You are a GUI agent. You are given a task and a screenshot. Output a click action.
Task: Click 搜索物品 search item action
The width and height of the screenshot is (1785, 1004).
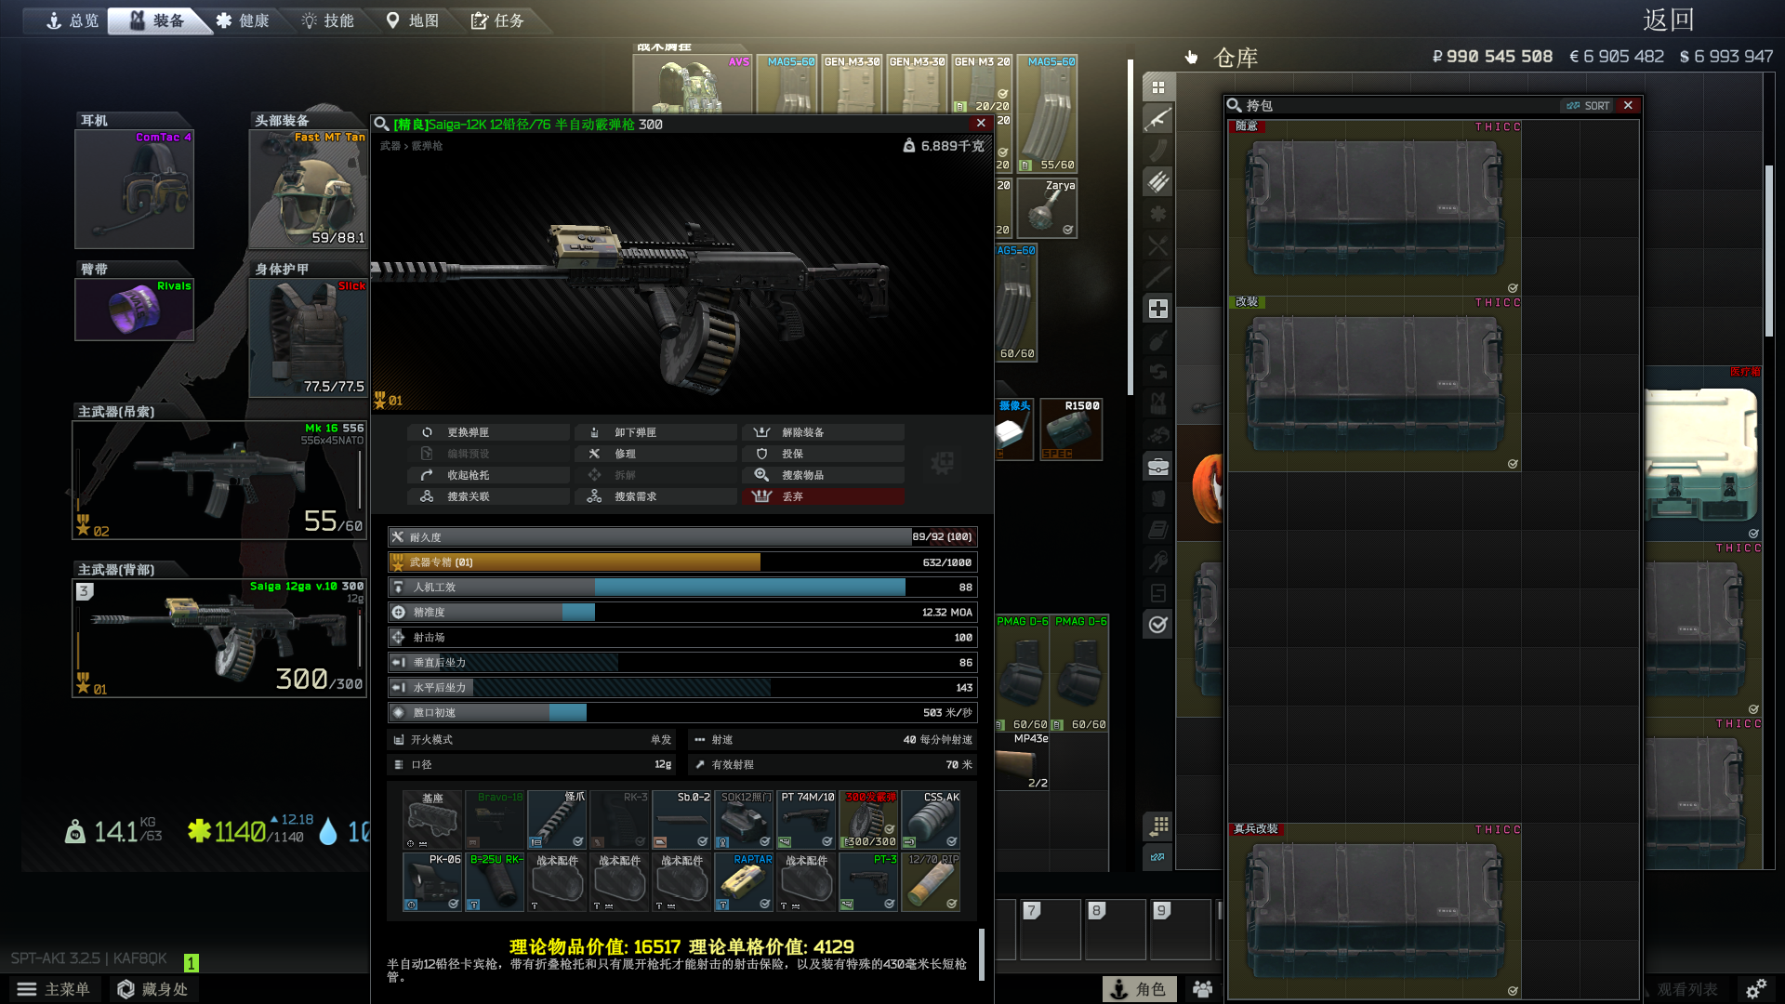click(824, 475)
